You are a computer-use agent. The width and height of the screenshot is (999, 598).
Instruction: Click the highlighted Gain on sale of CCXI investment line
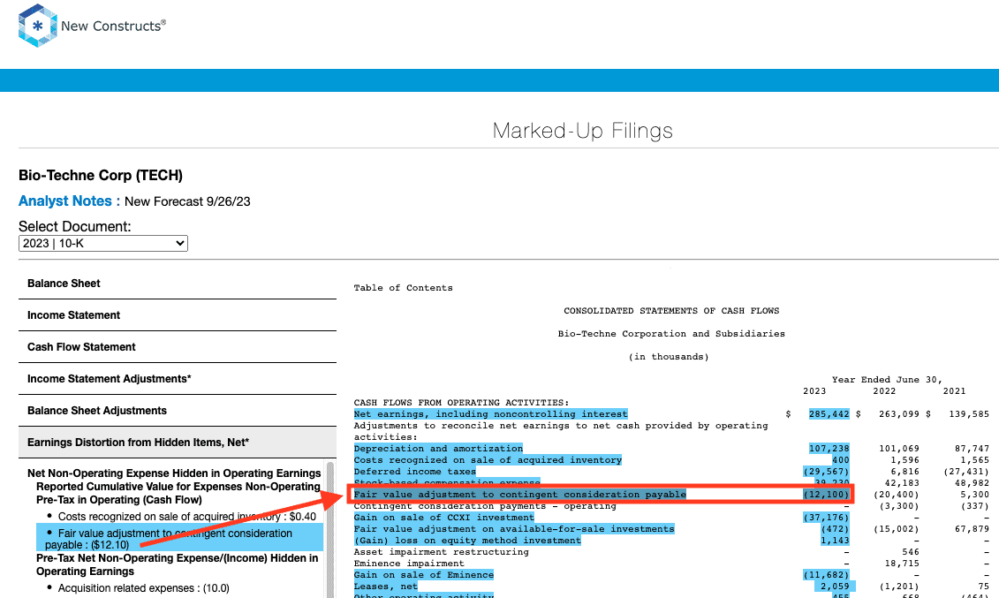click(444, 517)
